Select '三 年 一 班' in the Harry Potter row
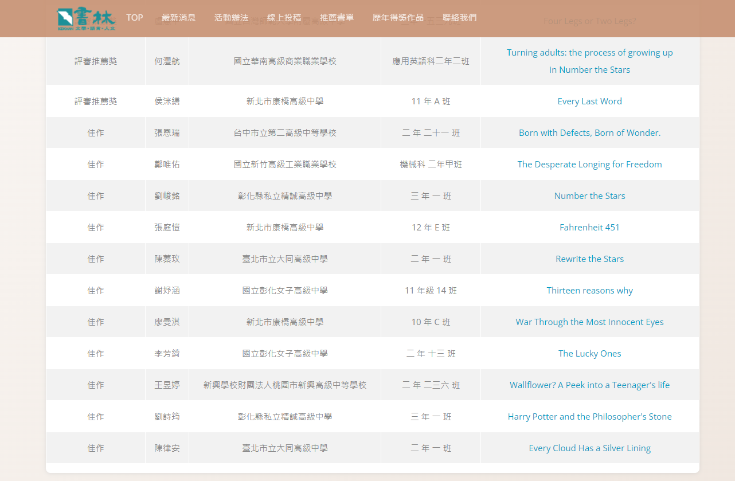The width and height of the screenshot is (735, 481). click(x=431, y=417)
